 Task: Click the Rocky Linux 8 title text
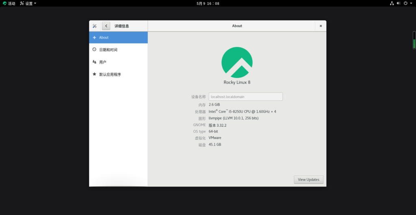(237, 82)
